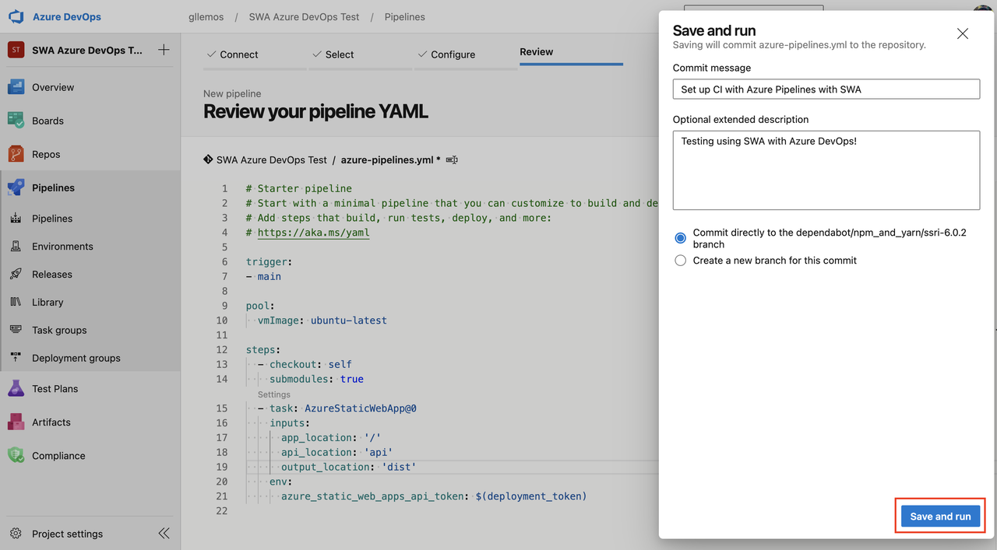Click the Artifacts icon
997x550 pixels.
(16, 422)
